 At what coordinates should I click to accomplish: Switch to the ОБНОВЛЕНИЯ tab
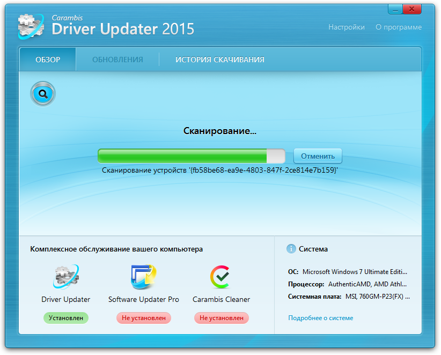click(117, 60)
